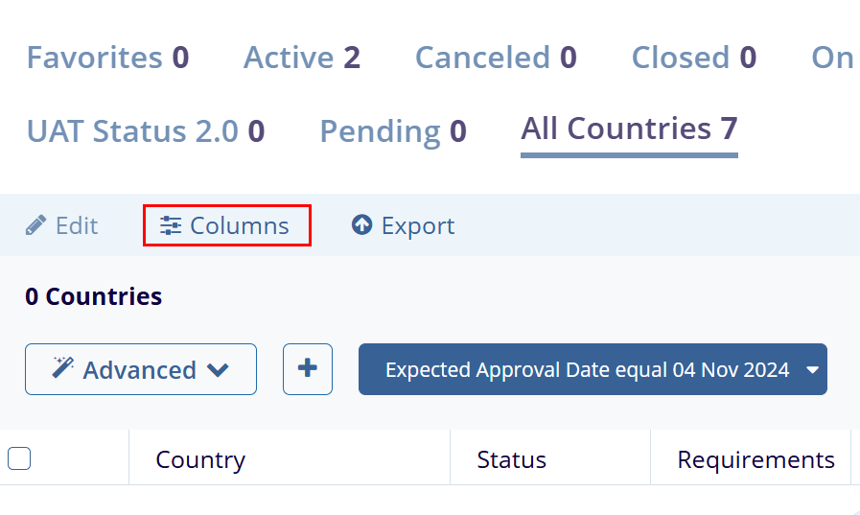This screenshot has width=860, height=515.
Task: Click the Export upload arrow icon
Action: (x=361, y=226)
